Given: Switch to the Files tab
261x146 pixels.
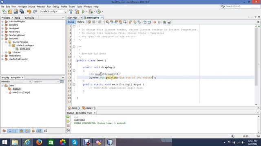Looking at the screenshot, I should (18, 18).
